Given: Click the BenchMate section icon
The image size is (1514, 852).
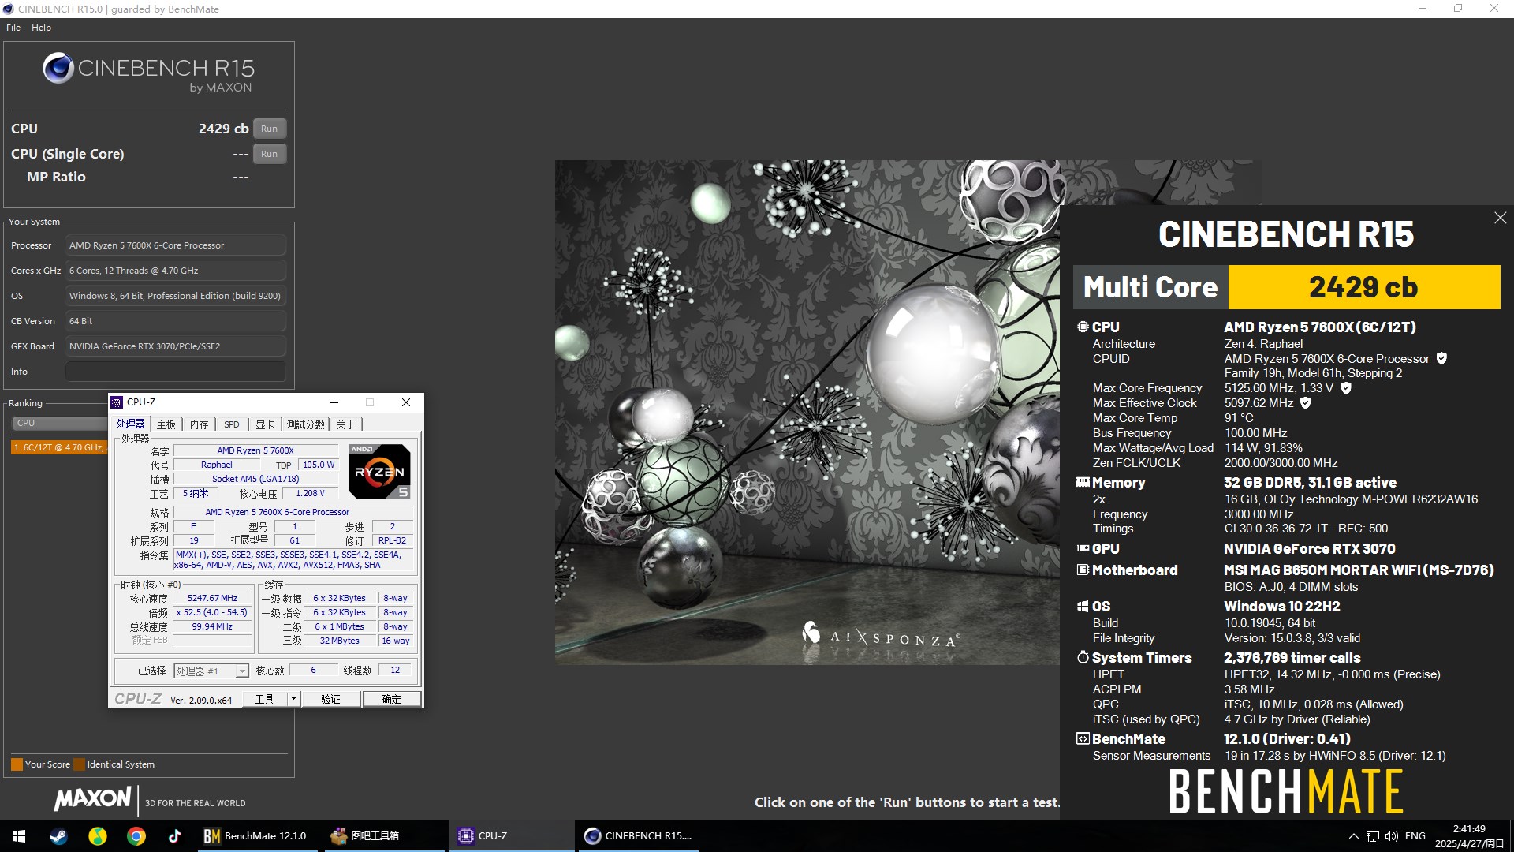Looking at the screenshot, I should [1083, 738].
